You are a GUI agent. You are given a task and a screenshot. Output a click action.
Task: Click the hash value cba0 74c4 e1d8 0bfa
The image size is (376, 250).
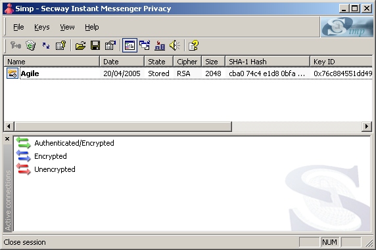pos(267,73)
